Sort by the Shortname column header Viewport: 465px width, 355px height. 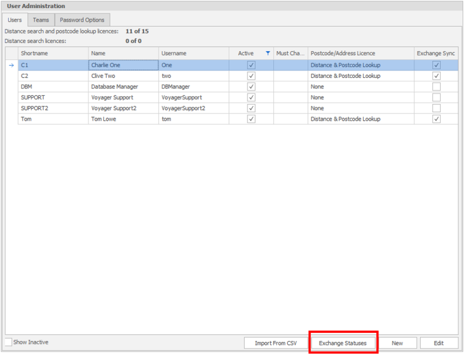[x=52, y=53]
